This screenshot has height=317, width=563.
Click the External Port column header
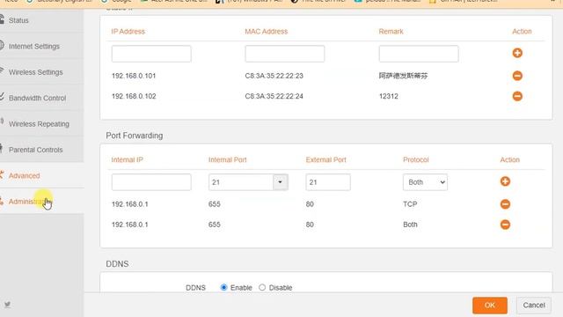[x=325, y=159]
